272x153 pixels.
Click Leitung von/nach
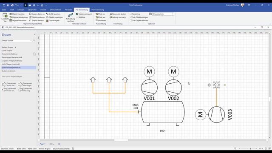coord(118,17)
